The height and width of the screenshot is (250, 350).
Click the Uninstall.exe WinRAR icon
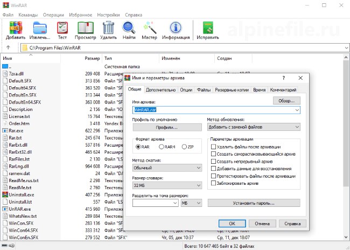(5, 195)
